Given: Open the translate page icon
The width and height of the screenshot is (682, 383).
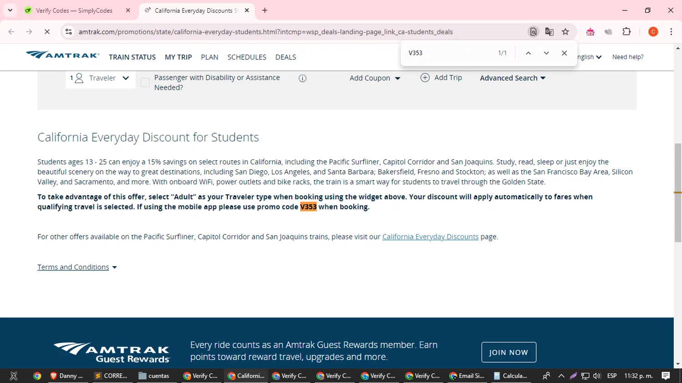Looking at the screenshot, I should (549, 32).
